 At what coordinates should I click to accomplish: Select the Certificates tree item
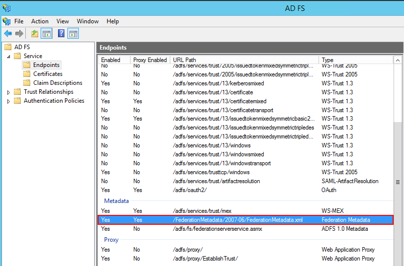pyautogui.click(x=48, y=74)
